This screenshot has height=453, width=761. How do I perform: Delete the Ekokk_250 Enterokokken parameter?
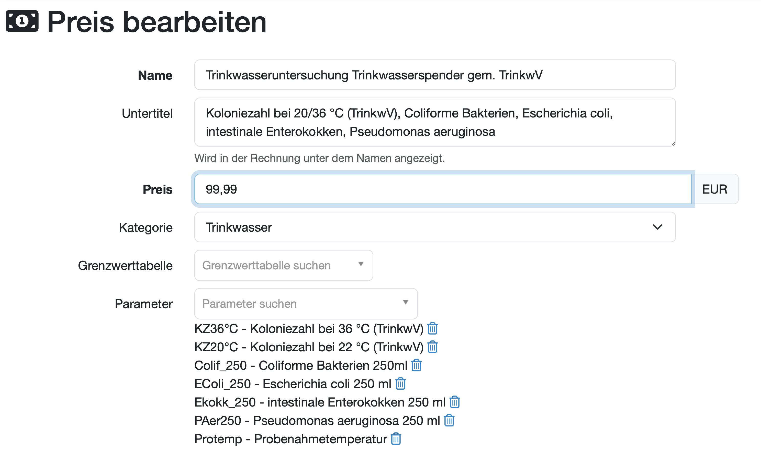pos(454,402)
